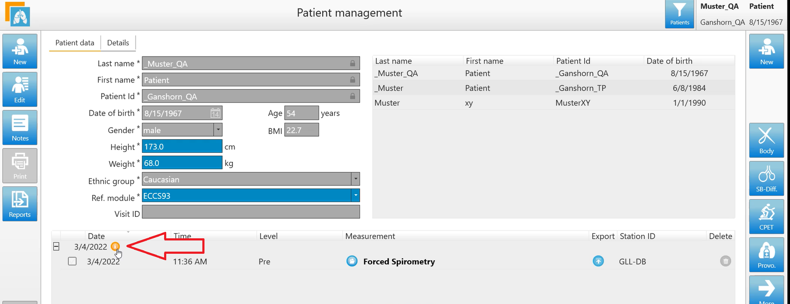Click the Patients filter icon
Screen dimensions: 790x304
point(680,14)
